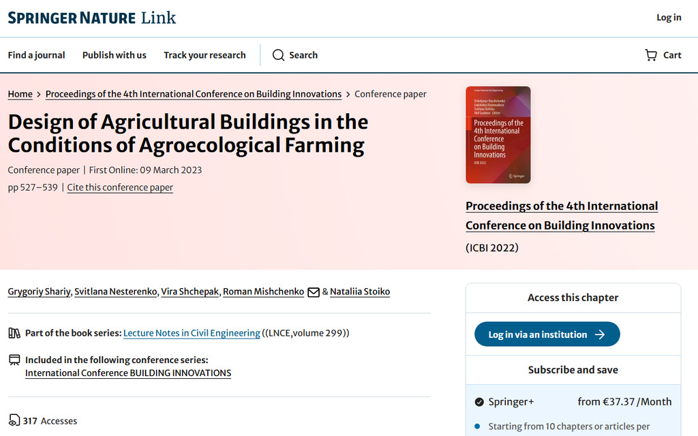Select Publish with us from the navigation
Viewport: 698px width, 436px height.
point(114,55)
